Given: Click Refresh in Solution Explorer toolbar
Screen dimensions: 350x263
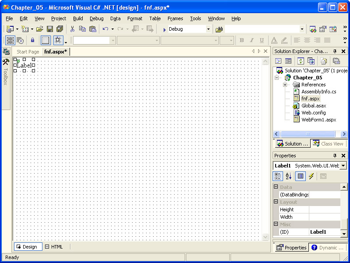Looking at the screenshot, I should [x=301, y=61].
